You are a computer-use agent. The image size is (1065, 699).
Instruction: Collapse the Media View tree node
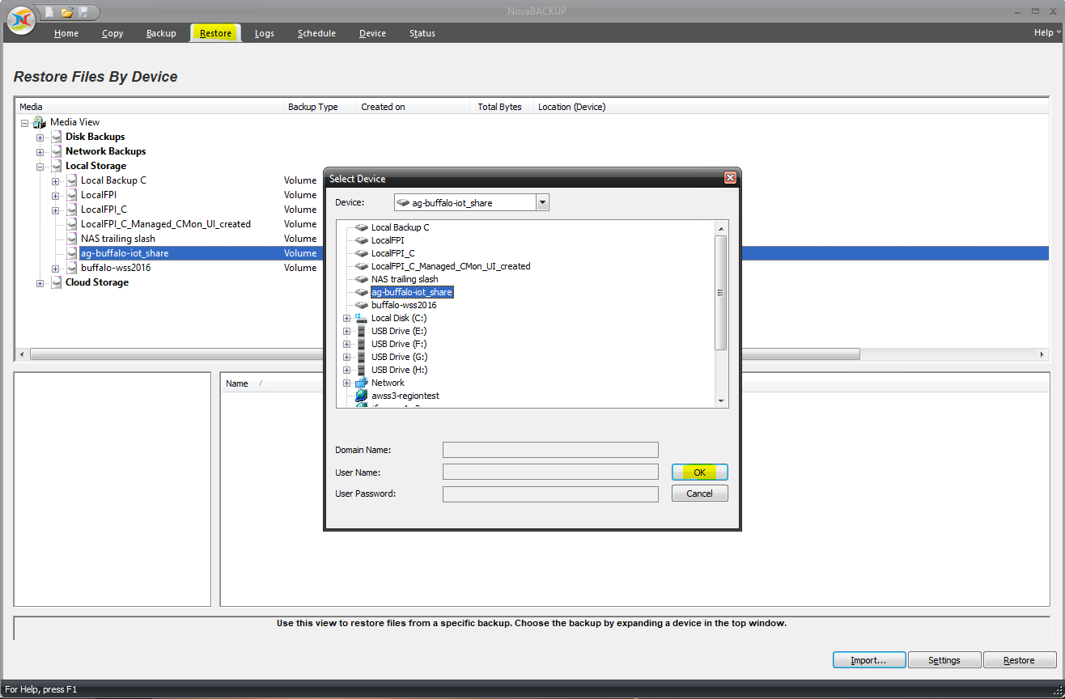[25, 123]
